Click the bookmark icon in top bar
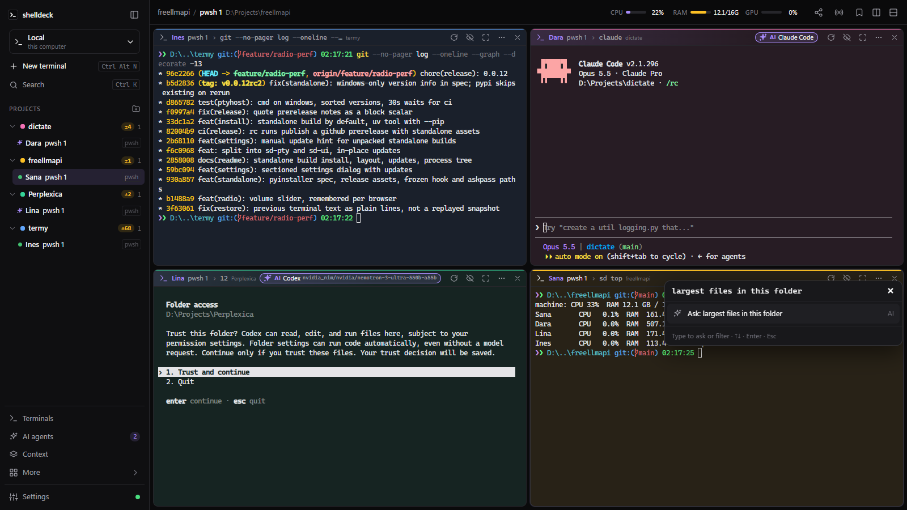Image resolution: width=907 pixels, height=510 pixels. click(859, 12)
